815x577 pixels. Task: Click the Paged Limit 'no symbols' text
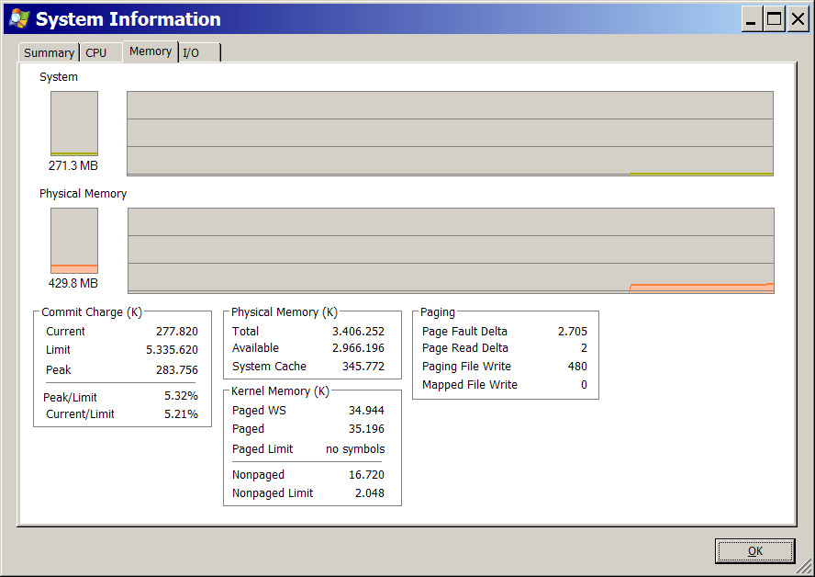click(355, 449)
